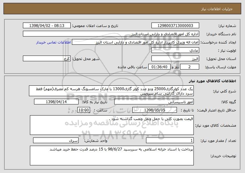Screen dimensions: 245x173
Task: Click the label شرح کلی نیاز
Action: 225,91
